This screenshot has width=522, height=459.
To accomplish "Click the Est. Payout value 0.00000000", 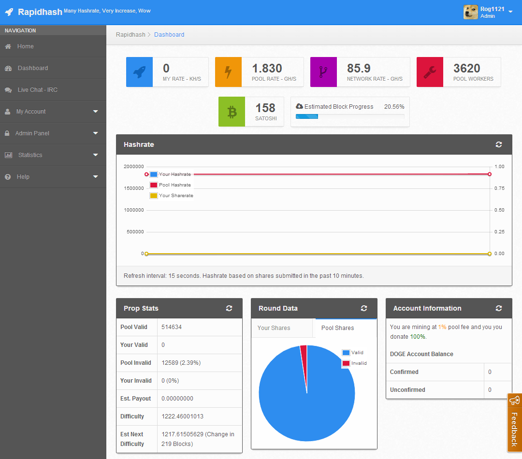I will (177, 399).
